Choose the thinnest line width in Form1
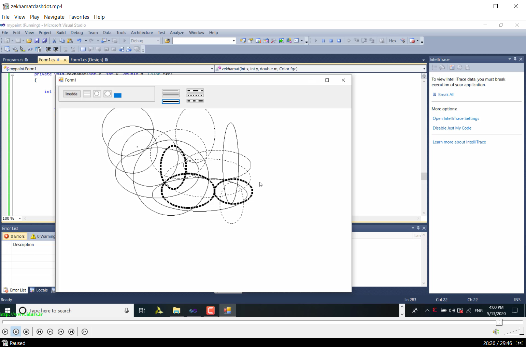The image size is (526, 347). 171,91
